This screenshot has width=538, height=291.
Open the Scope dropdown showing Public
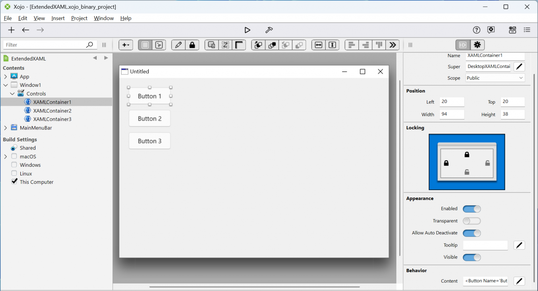coord(495,77)
